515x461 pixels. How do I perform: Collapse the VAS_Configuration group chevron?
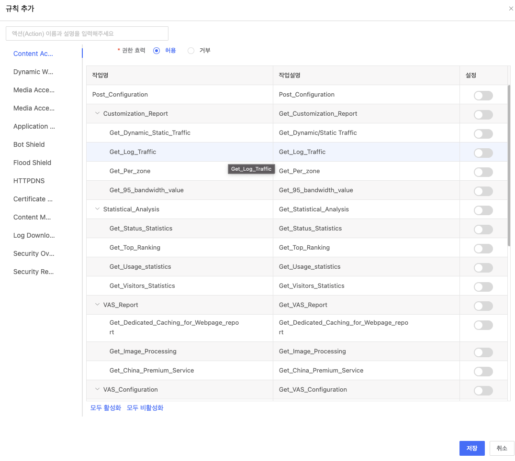point(98,390)
